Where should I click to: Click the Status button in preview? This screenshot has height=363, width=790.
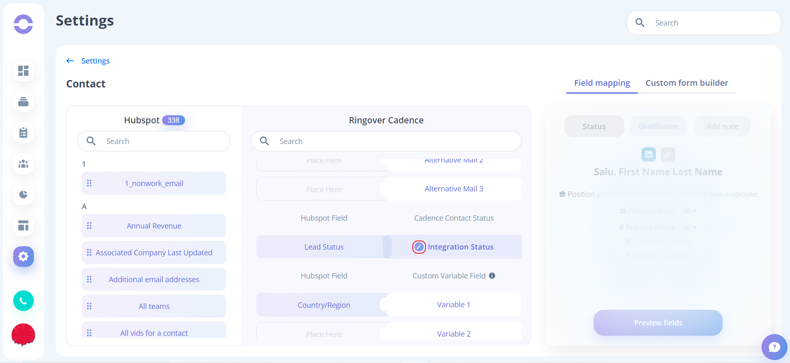[x=594, y=126]
